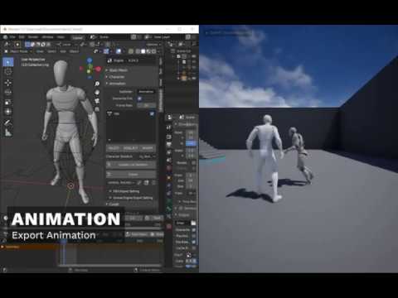Toggle X-ray mode in viewport header
The image size is (398, 298).
[130, 51]
